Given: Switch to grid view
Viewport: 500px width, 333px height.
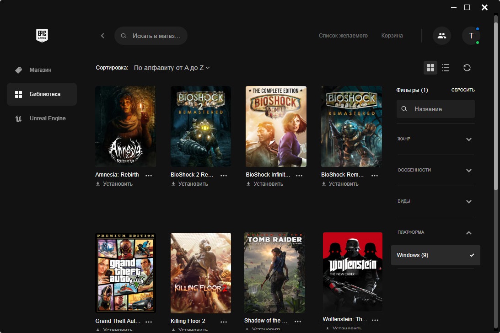Looking at the screenshot, I should [430, 68].
